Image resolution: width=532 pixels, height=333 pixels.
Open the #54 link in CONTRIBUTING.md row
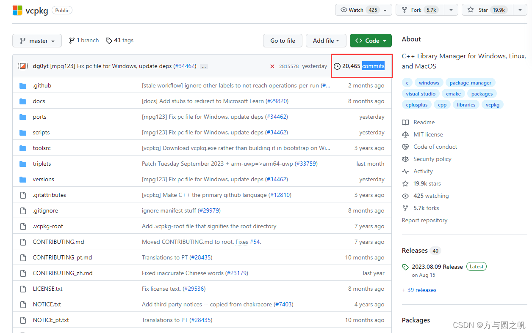255,242
